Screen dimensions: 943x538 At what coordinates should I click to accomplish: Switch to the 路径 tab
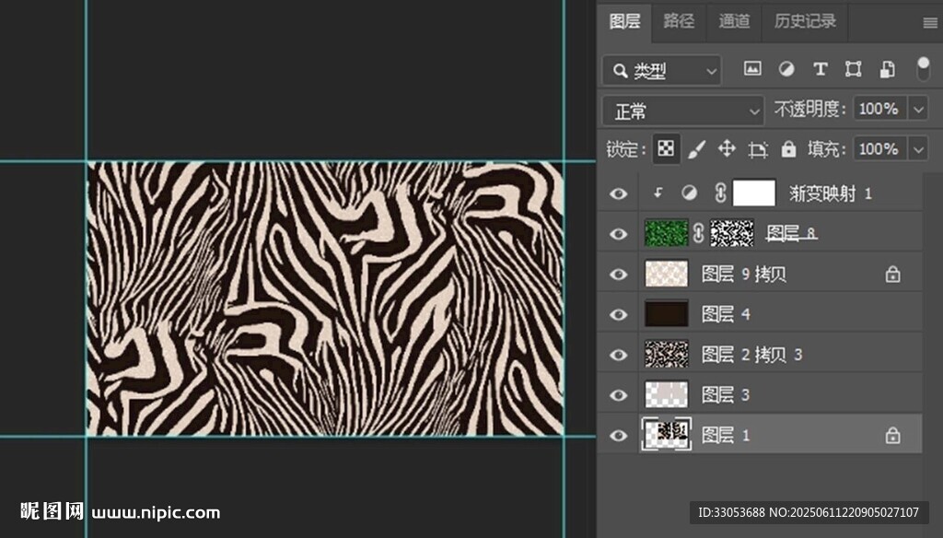pyautogui.click(x=679, y=22)
